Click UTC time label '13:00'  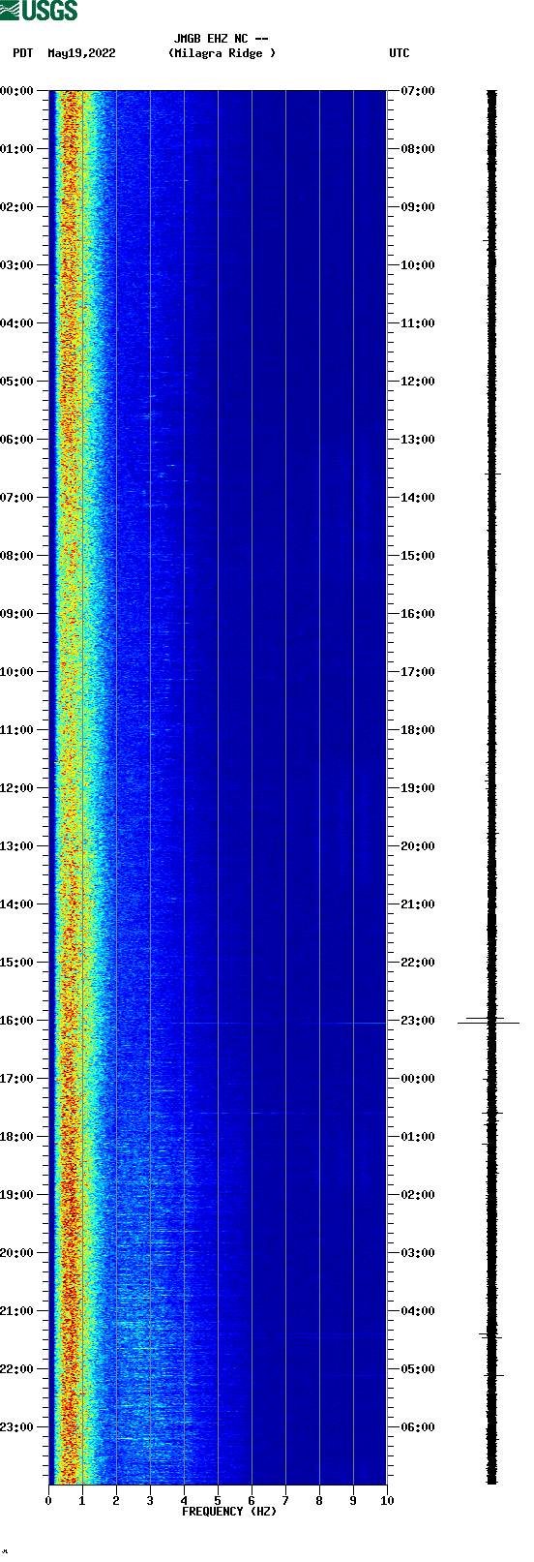[x=418, y=440]
